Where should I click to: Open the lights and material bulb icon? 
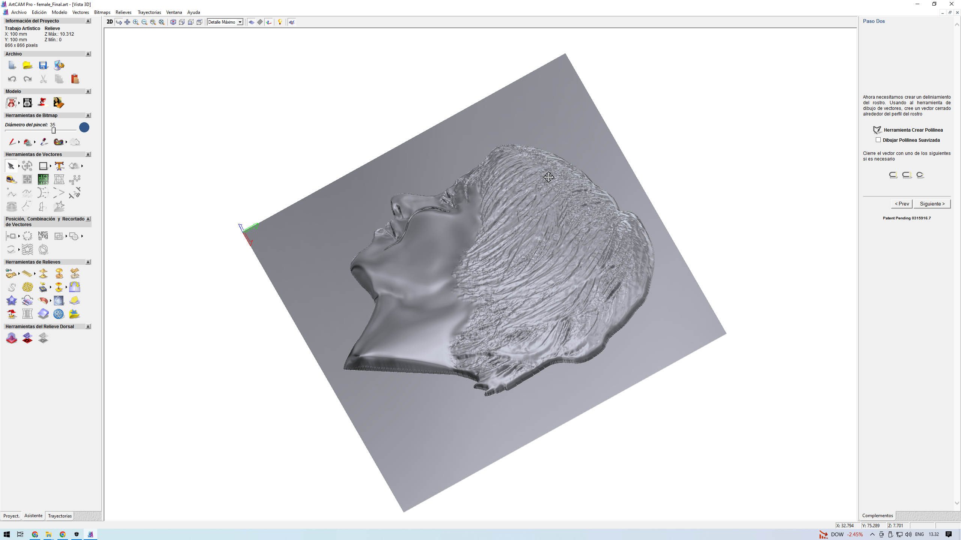click(280, 22)
